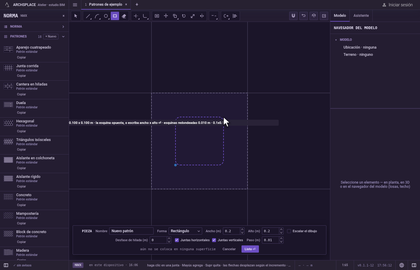Click the Listo button
420x270 pixels.
[x=250, y=249]
